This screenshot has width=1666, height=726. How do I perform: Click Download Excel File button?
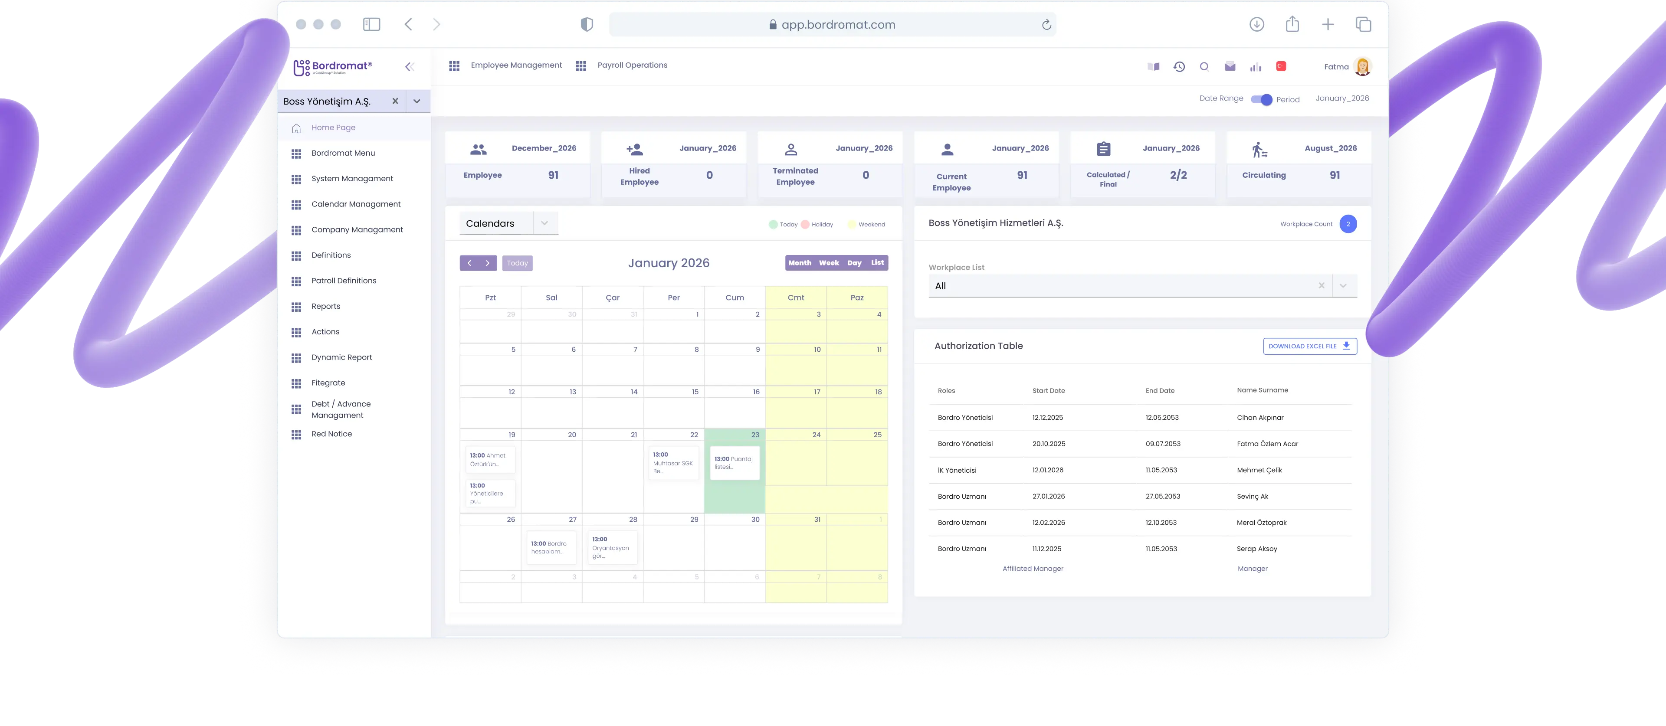tap(1310, 346)
